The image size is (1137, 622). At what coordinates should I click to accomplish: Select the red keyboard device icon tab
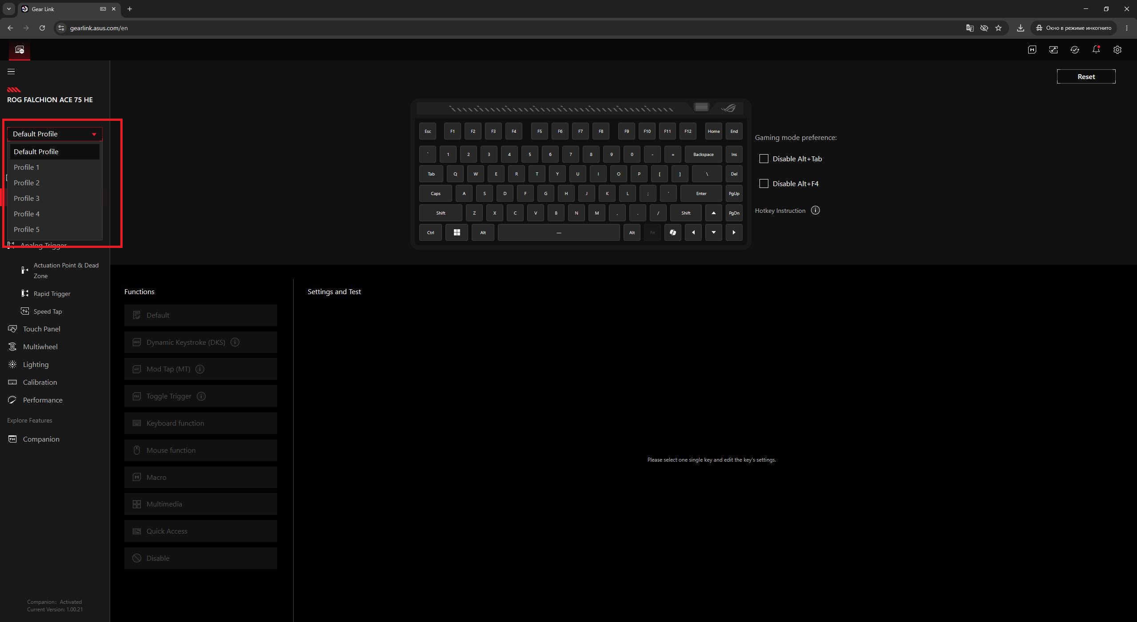click(x=20, y=50)
